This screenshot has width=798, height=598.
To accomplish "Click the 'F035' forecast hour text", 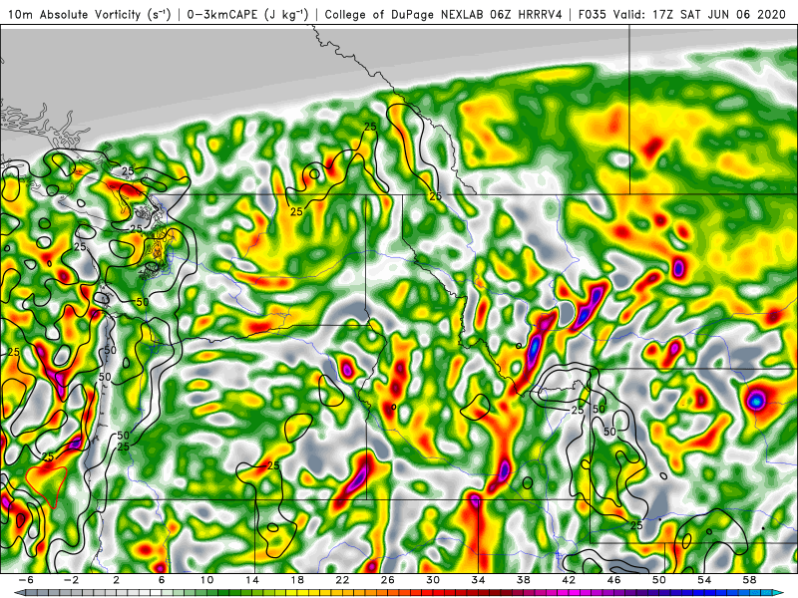I will click(593, 14).
